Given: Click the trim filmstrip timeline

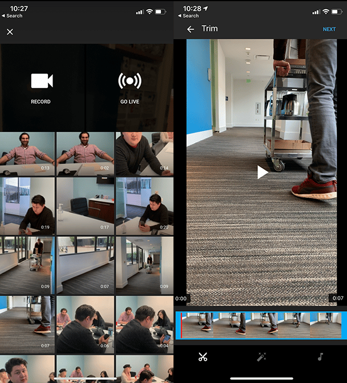Looking at the screenshot, I should [x=261, y=325].
